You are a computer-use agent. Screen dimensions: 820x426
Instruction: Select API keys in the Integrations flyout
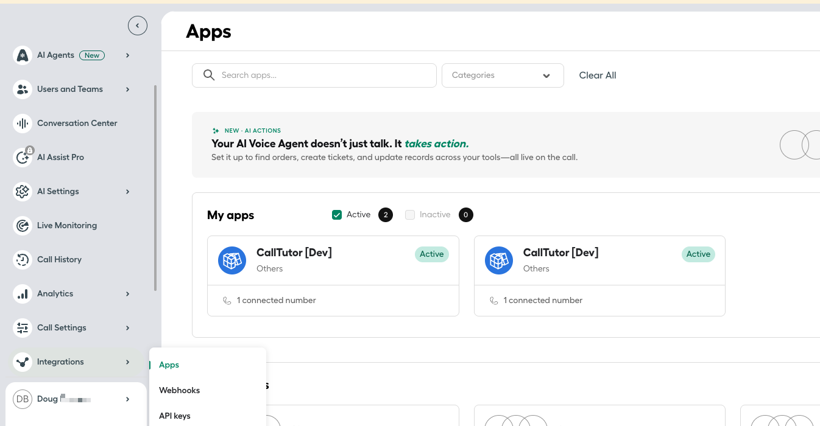[174, 416]
